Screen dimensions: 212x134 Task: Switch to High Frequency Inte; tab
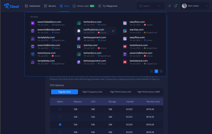[x=92, y=92]
